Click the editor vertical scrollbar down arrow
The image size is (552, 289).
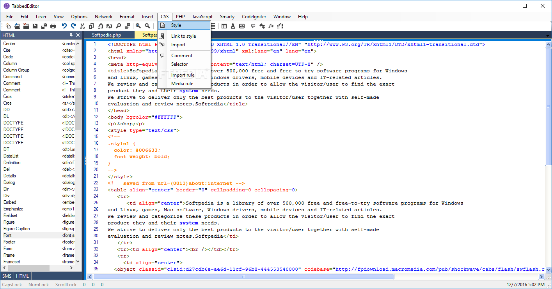coord(548,270)
